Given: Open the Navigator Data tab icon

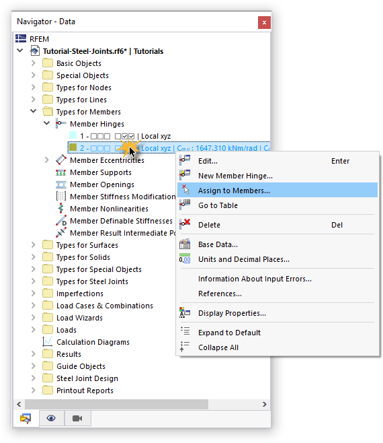Looking at the screenshot, I should pyautogui.click(x=26, y=418).
